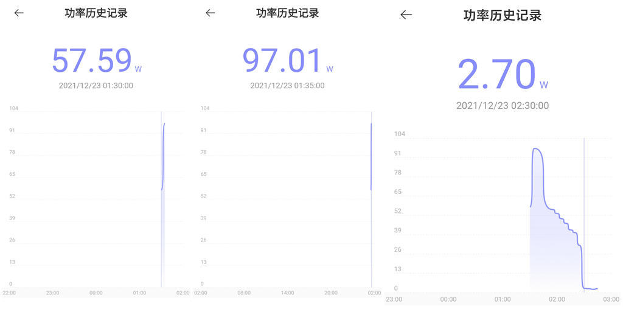Tap the 08:00 time axis label
This screenshot has height=315, width=623.
coord(244,293)
